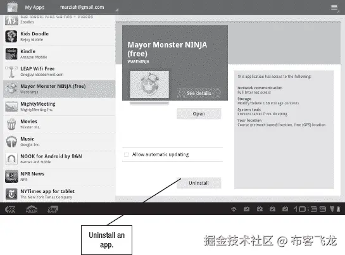Select the Kids Doodle list entry
This screenshot has height=255, width=345.
[59, 36]
